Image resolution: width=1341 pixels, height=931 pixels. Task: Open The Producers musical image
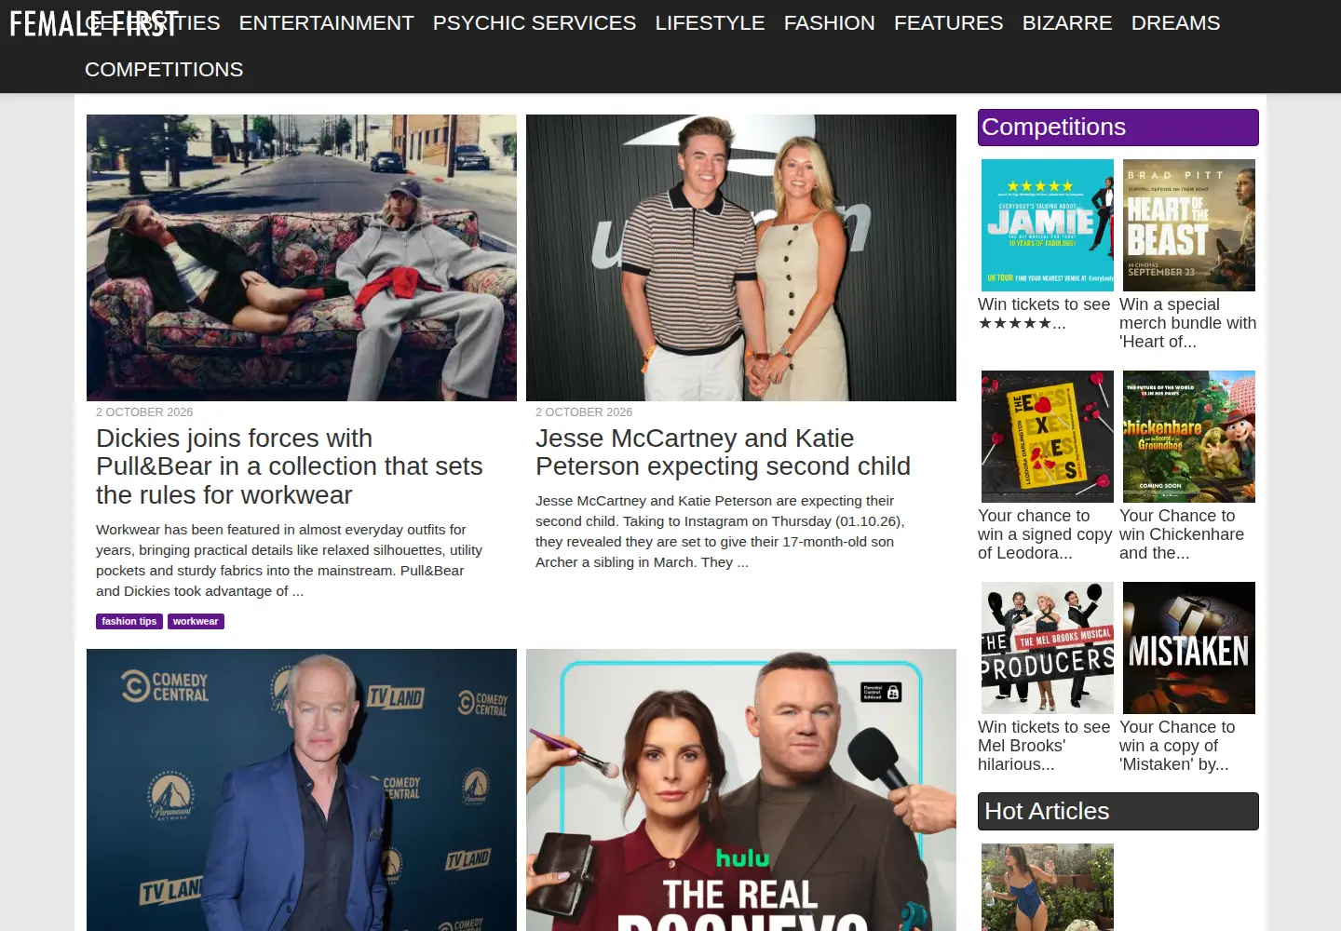pyautogui.click(x=1048, y=648)
